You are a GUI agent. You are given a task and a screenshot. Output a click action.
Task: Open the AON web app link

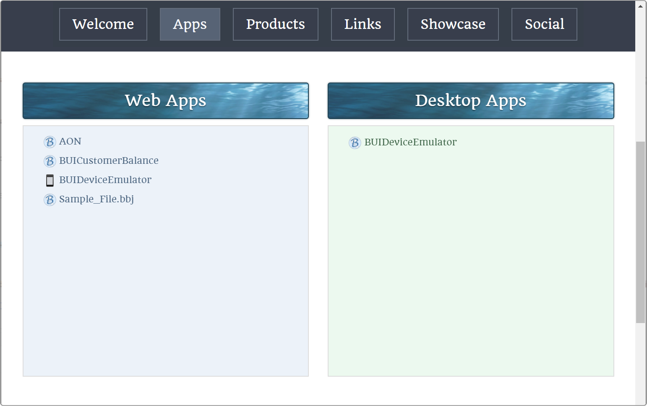70,142
